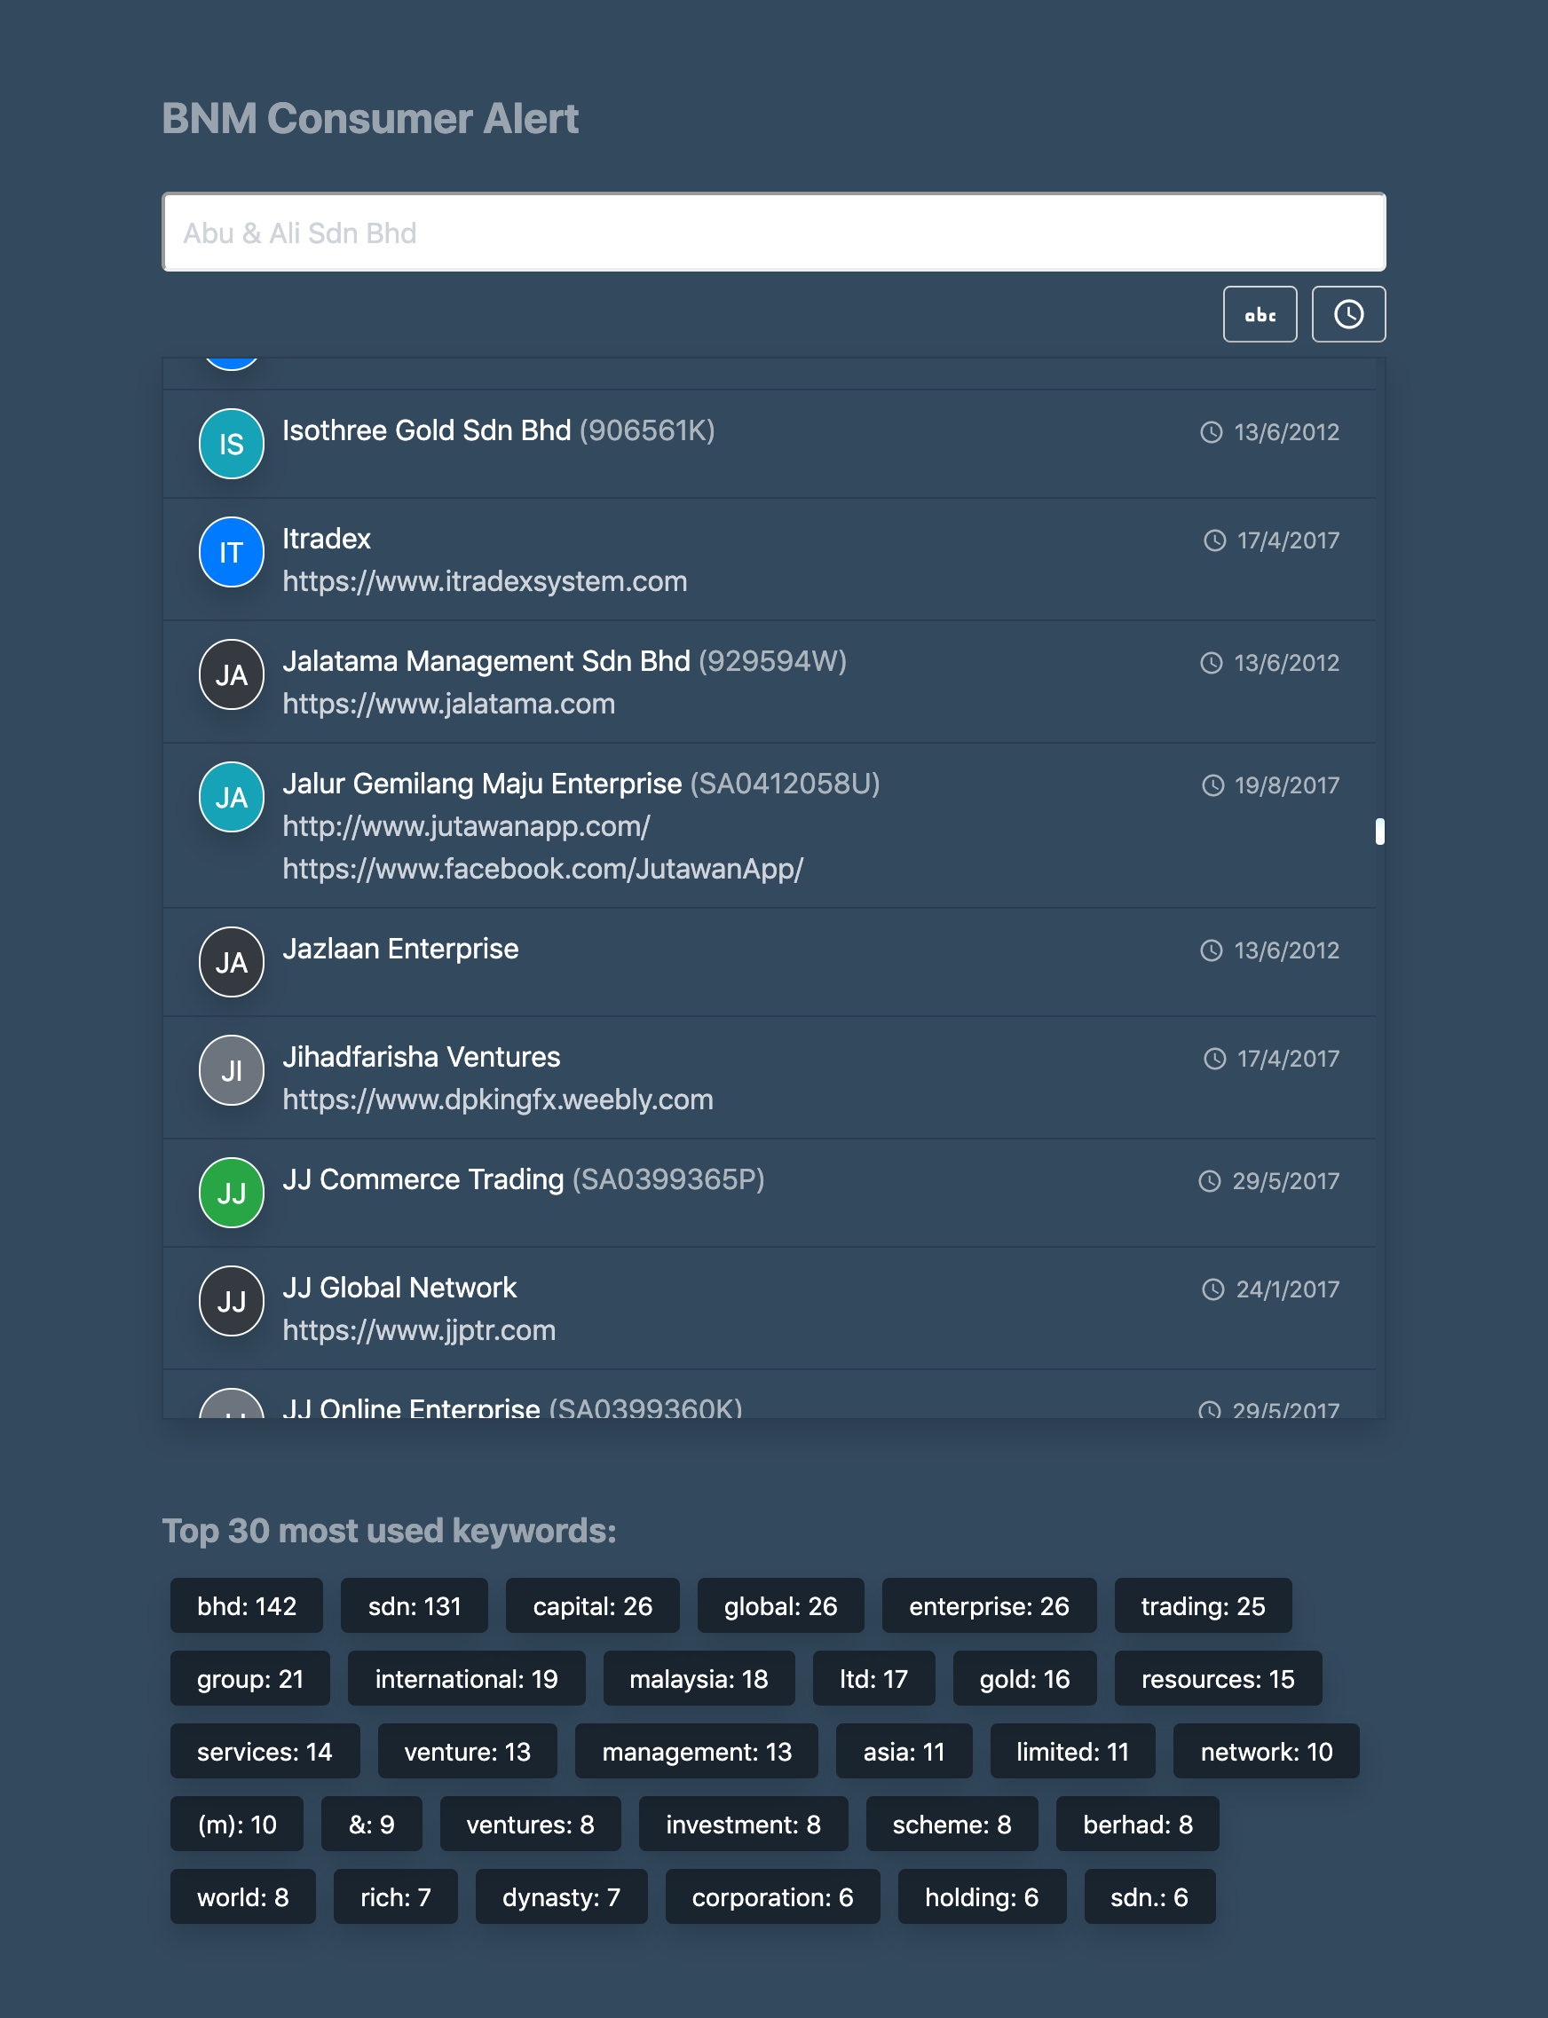Screen dimensions: 1548x2018
Task: Click keyword tag asia: 11
Action: coord(904,1751)
